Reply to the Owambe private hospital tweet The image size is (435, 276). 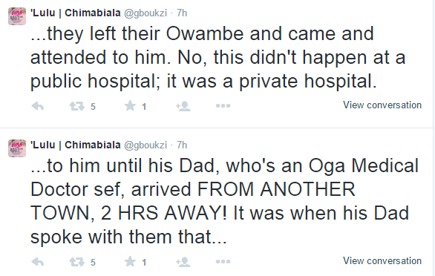click(x=38, y=106)
